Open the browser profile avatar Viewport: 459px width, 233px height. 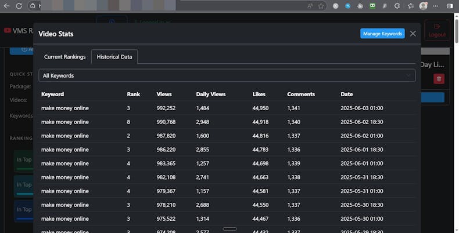click(424, 6)
